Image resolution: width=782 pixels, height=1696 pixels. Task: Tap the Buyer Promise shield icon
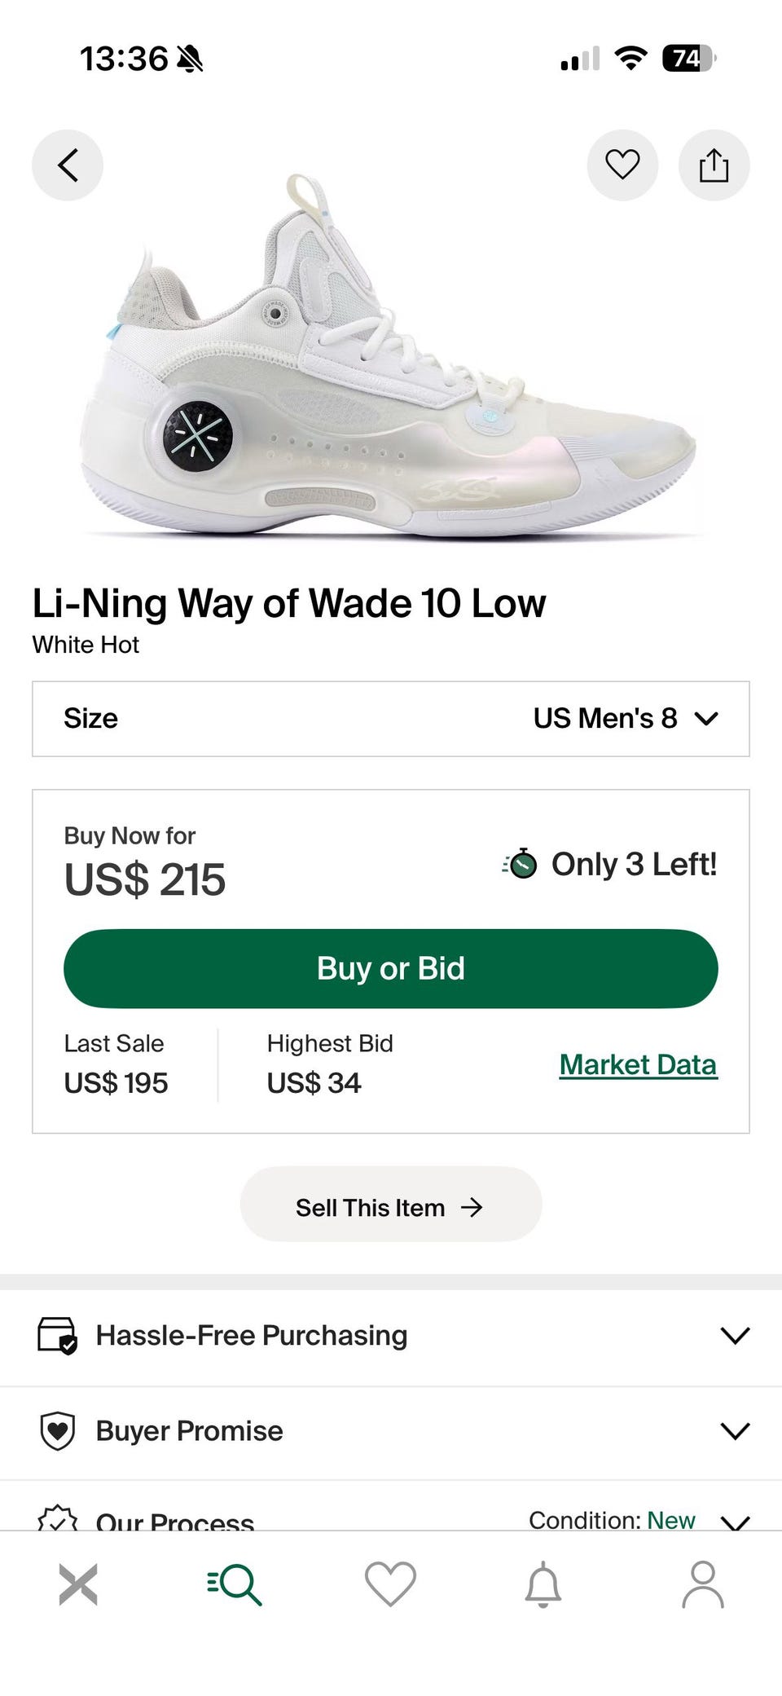[x=58, y=1430]
